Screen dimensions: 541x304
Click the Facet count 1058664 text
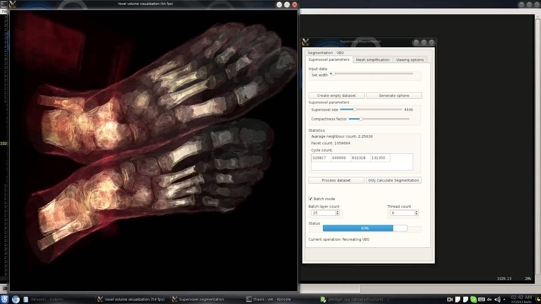pos(331,143)
